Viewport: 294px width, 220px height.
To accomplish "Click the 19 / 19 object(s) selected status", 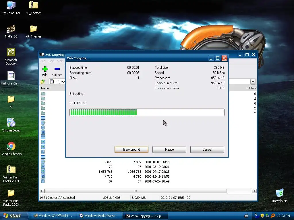I will (57, 198).
